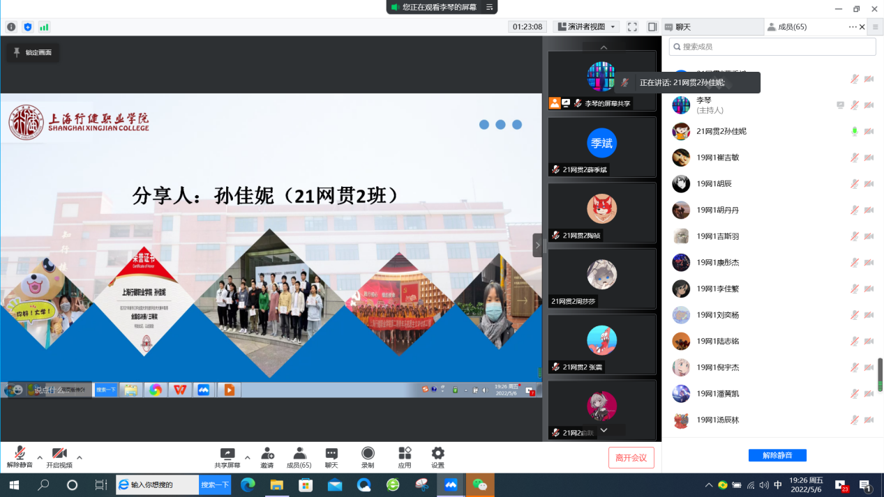
Task: Expand the arrow beside 共享屏幕
Action: 247,458
